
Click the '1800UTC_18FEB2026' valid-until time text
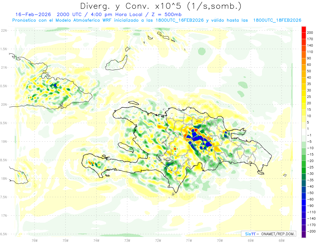click(277, 20)
